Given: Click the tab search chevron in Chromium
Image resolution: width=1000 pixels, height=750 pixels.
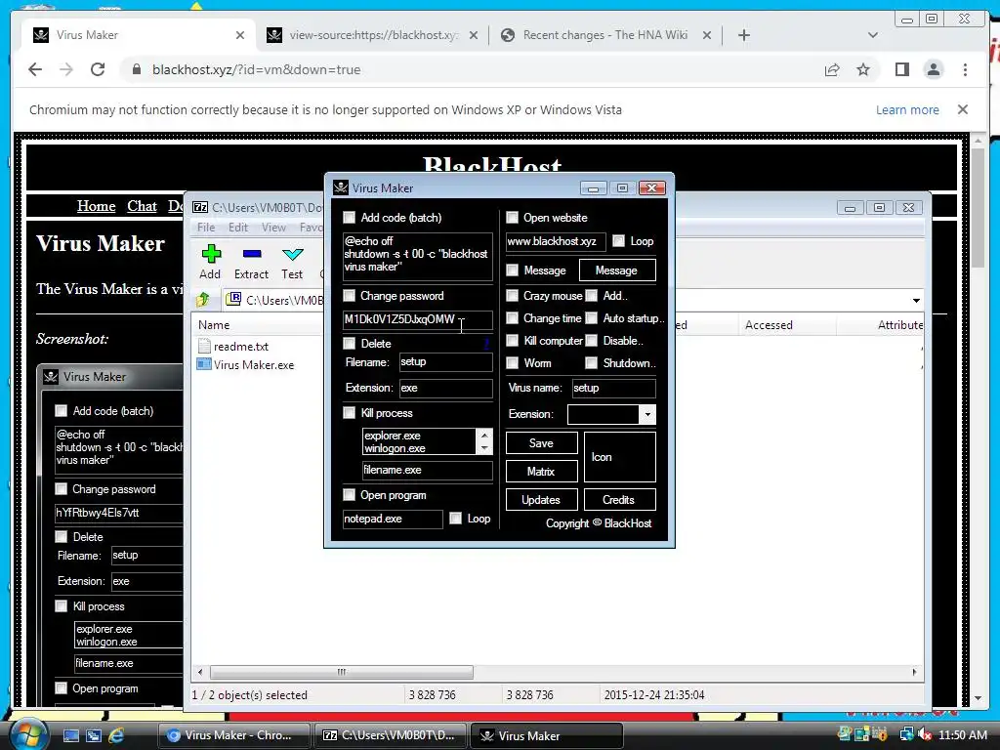Looking at the screenshot, I should click(873, 35).
